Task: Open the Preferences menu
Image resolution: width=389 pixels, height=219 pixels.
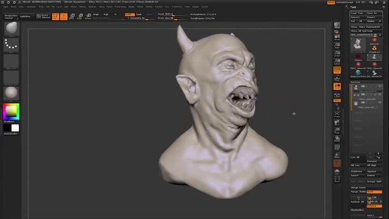Action: pyautogui.click(x=120, y=7)
